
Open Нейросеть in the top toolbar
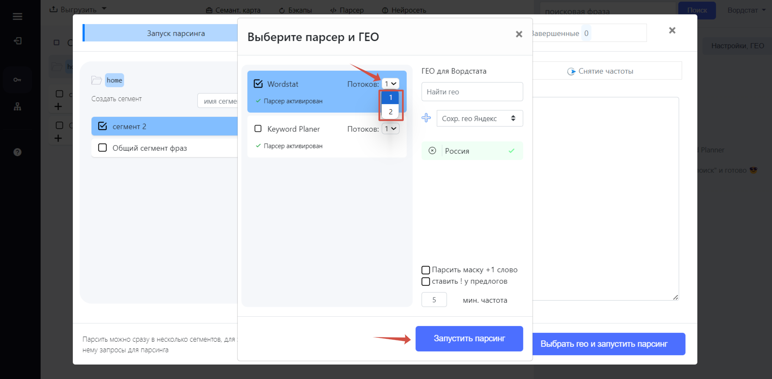click(404, 10)
